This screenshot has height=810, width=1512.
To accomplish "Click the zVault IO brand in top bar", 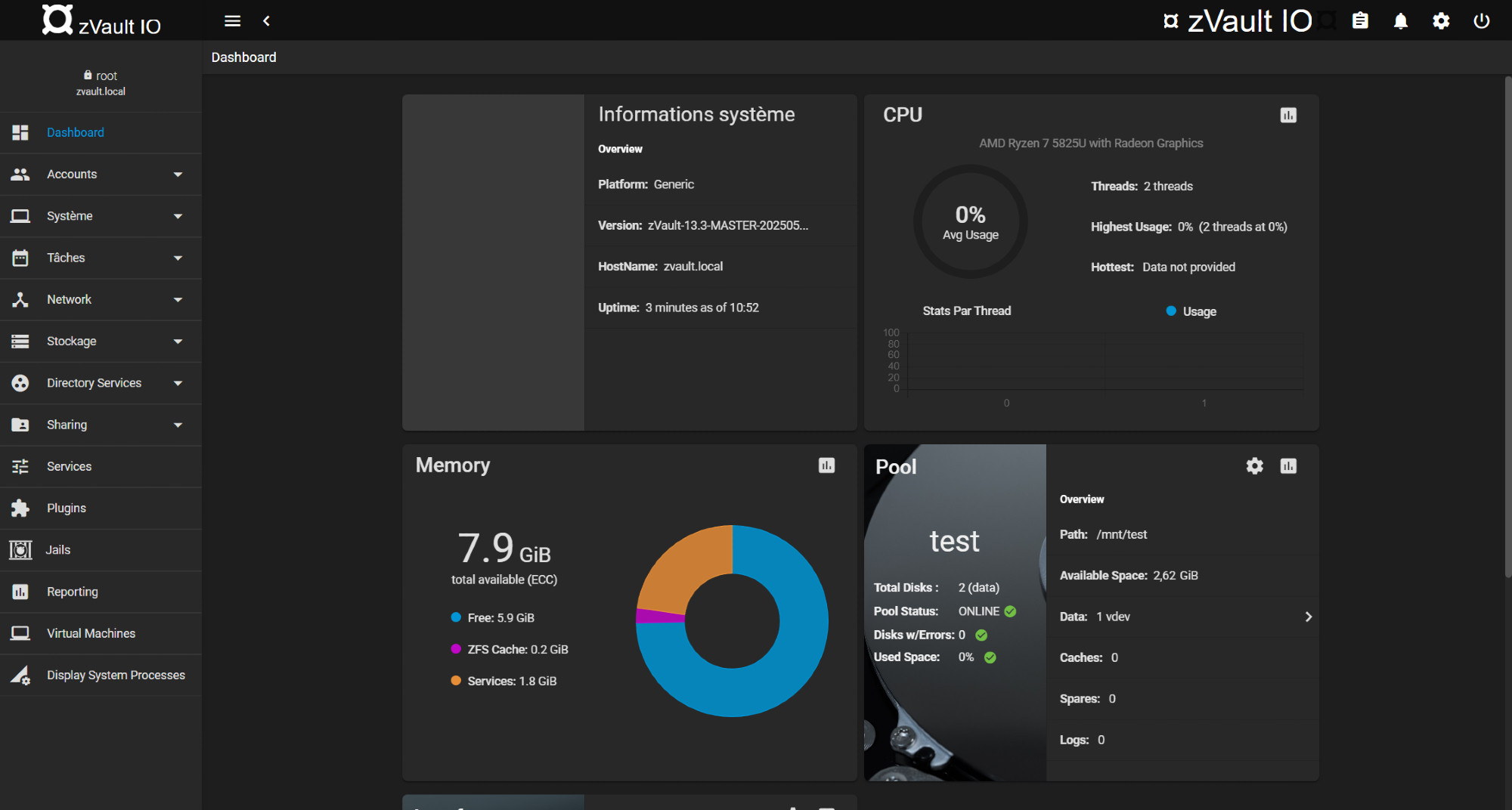I will tap(1238, 21).
